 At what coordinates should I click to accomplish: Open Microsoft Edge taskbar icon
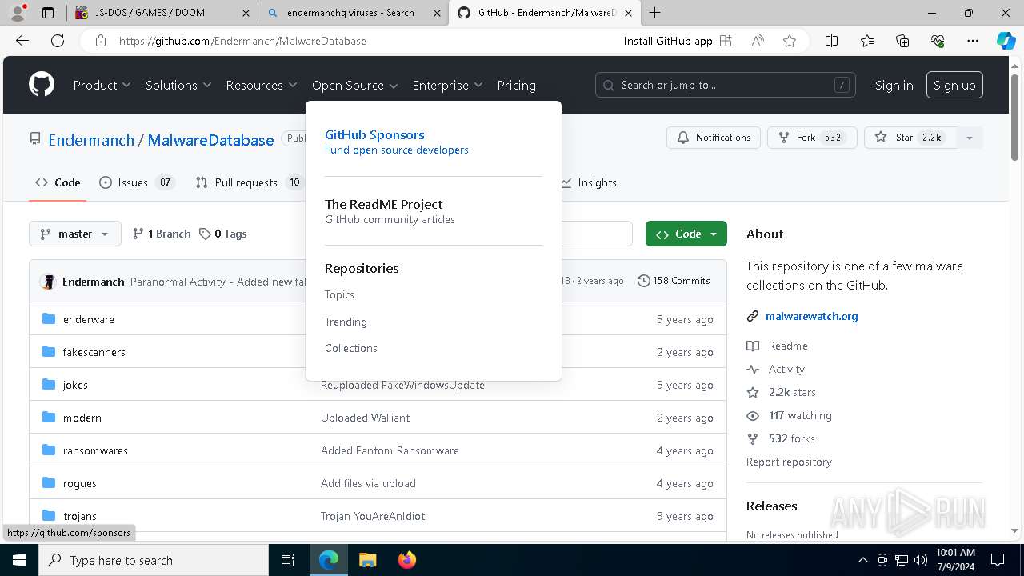(x=329, y=560)
